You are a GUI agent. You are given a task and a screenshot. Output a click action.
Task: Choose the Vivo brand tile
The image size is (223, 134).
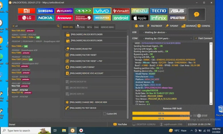click(x=102, y=11)
